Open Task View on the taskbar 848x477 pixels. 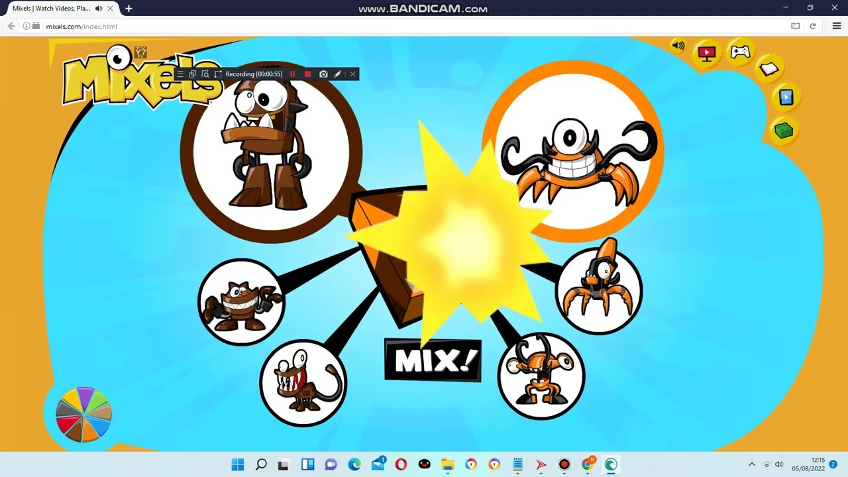(284, 464)
